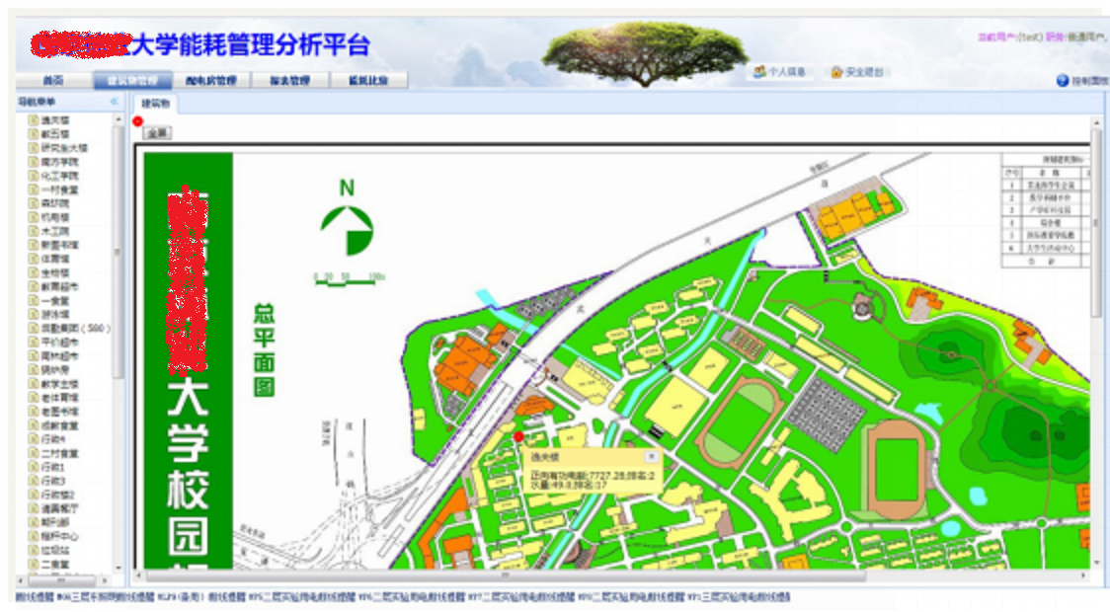Open the 报表管理 menu tab
Image resolution: width=1110 pixels, height=612 pixels.
(x=289, y=81)
